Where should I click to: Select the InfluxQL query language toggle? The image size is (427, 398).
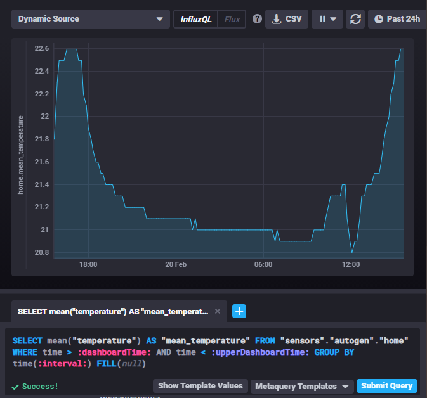pyautogui.click(x=196, y=19)
